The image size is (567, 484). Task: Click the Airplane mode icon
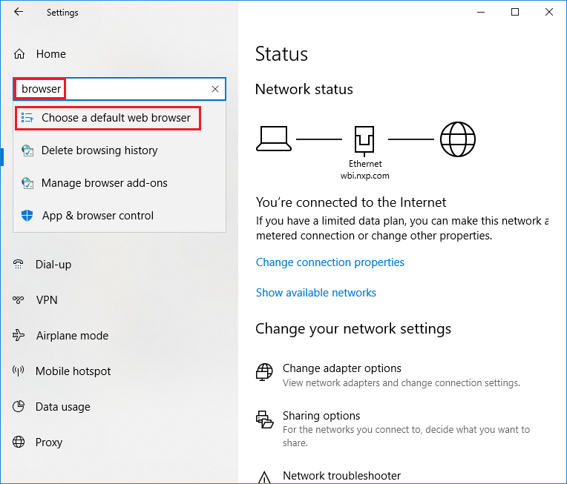coord(19,336)
